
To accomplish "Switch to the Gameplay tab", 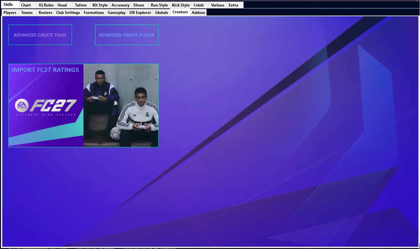I will coord(116,13).
